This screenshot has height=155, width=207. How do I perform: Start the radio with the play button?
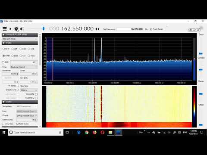(x=10, y=29)
